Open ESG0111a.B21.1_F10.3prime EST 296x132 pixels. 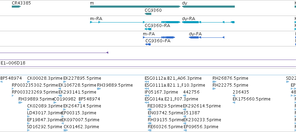(175, 85)
